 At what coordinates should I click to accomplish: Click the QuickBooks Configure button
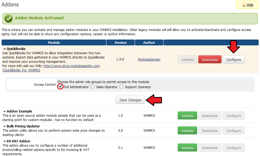coord(234,60)
